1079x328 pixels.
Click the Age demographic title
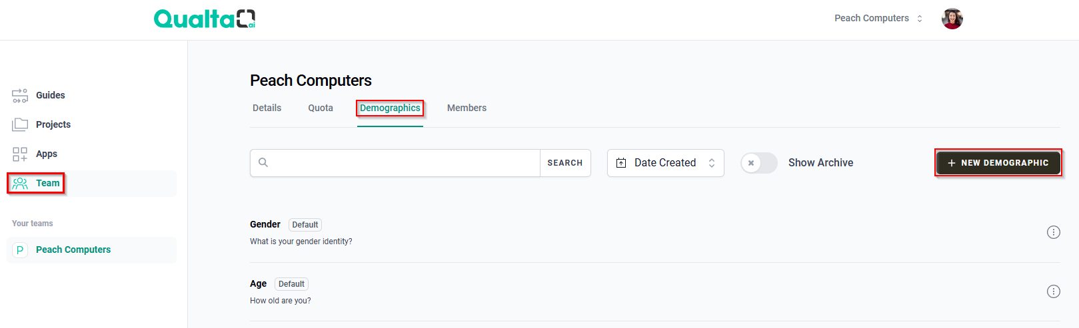click(258, 283)
